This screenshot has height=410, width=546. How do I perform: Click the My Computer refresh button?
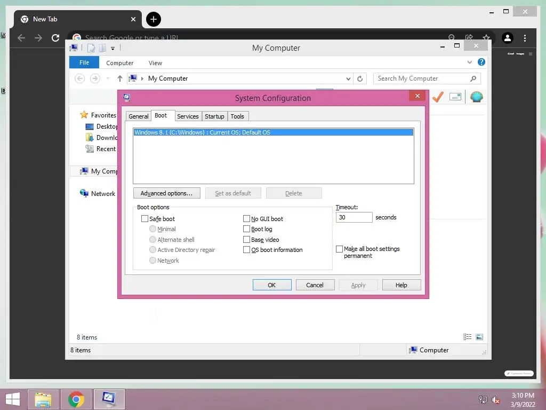click(360, 79)
